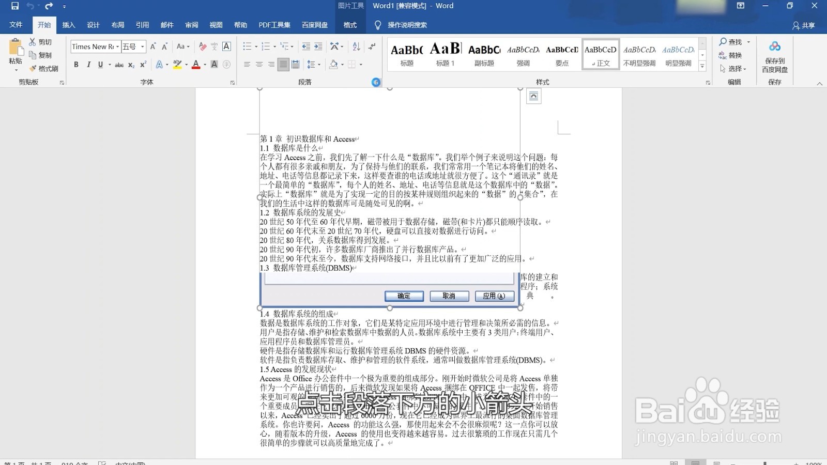
Task: Expand the Styles gallery More arrow
Action: (702, 66)
